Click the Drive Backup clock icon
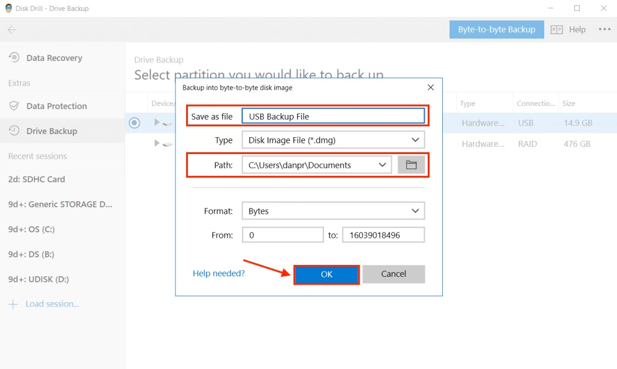The image size is (617, 369). [x=14, y=131]
